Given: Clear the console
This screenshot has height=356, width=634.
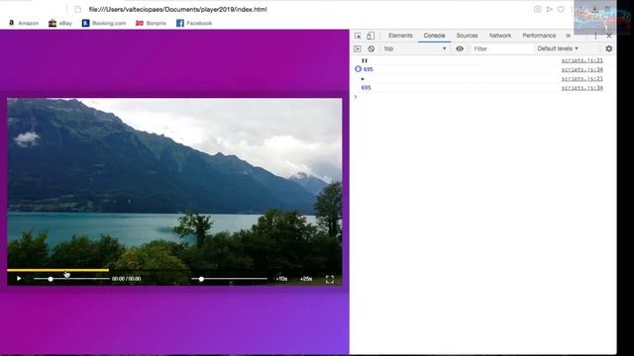Looking at the screenshot, I should click(371, 48).
